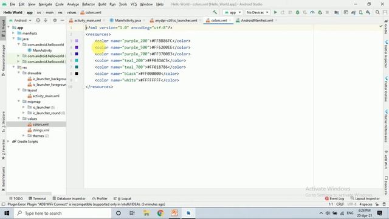Collapse the java folder

13,39
